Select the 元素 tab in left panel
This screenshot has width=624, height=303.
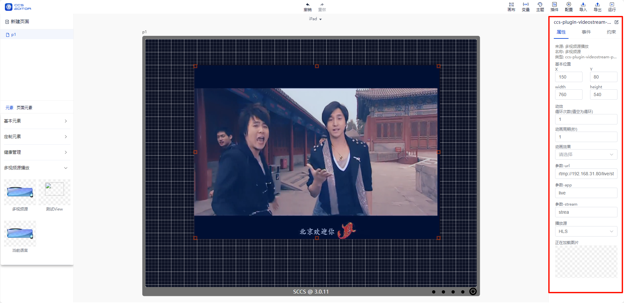9,108
